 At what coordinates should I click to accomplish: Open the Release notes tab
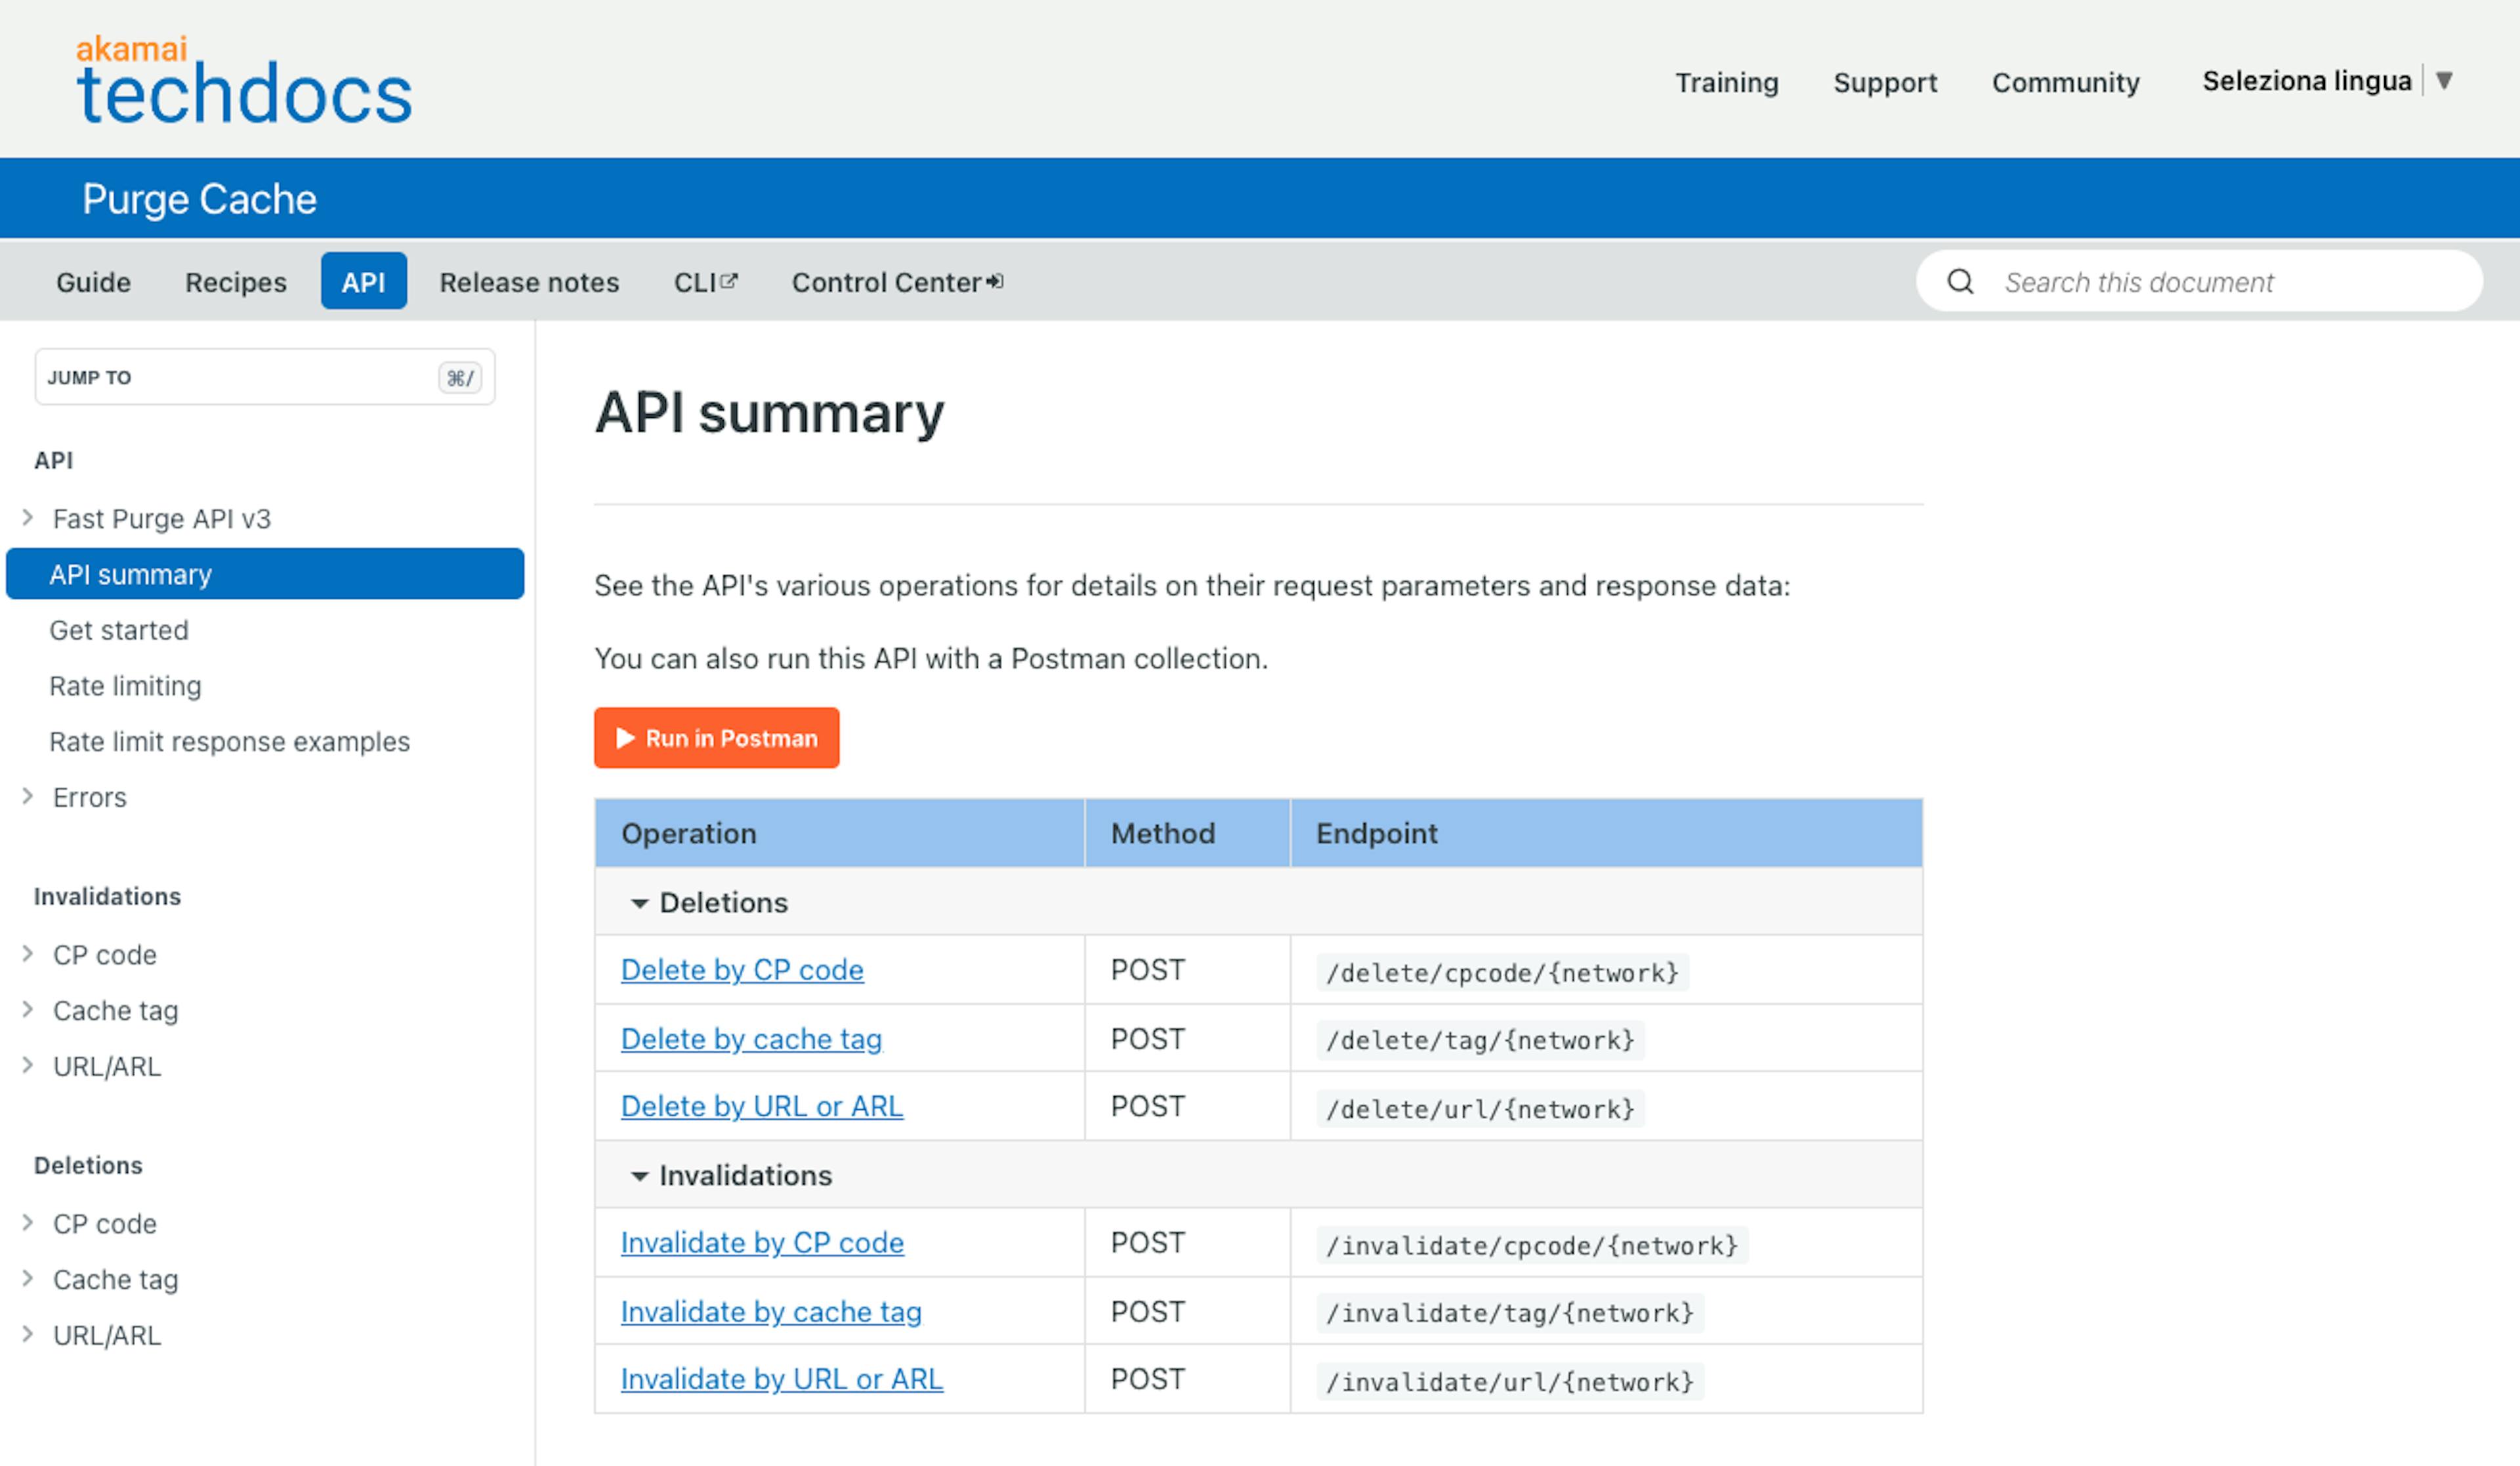(x=529, y=282)
